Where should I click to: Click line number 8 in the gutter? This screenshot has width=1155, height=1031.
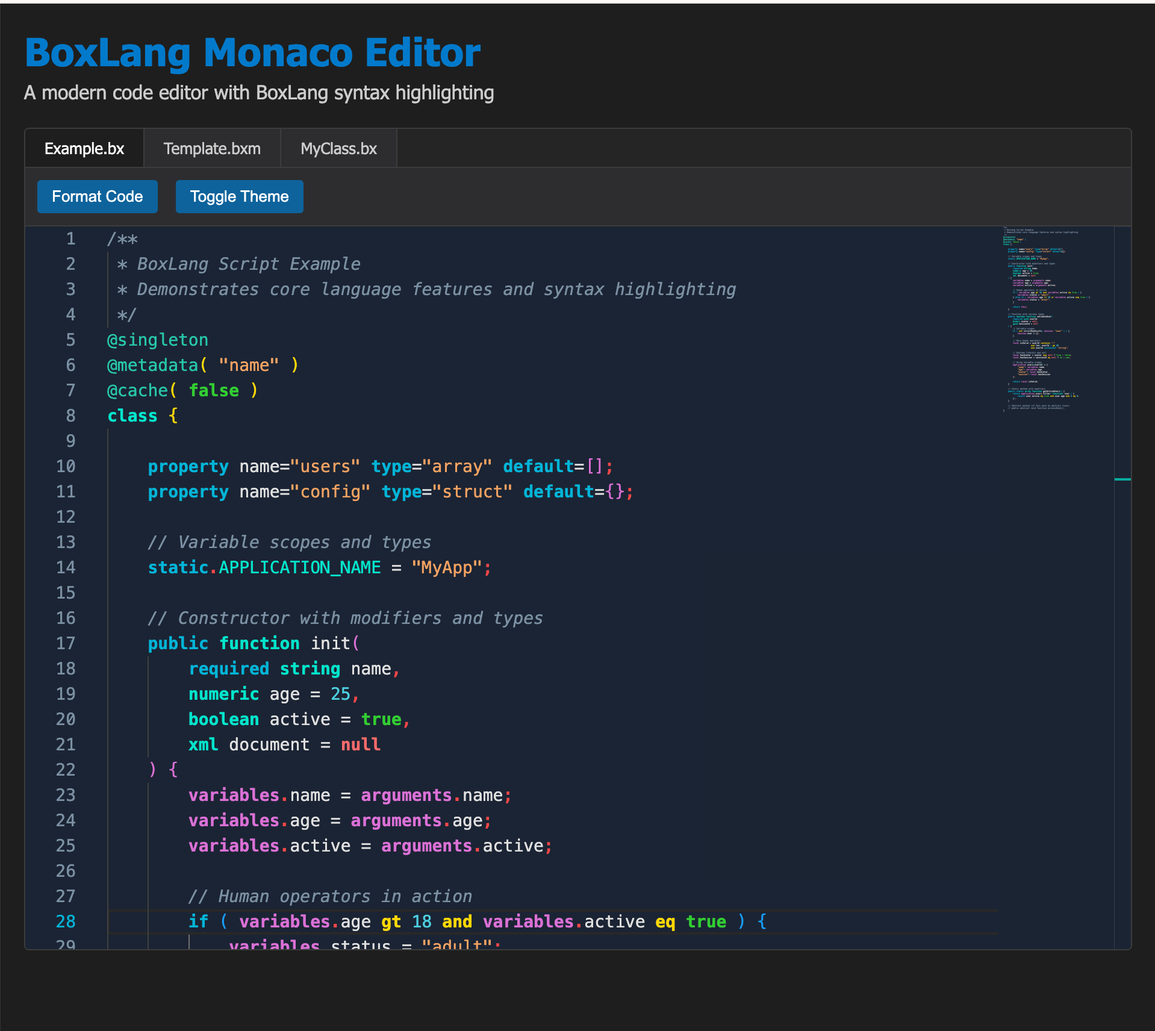tap(70, 416)
